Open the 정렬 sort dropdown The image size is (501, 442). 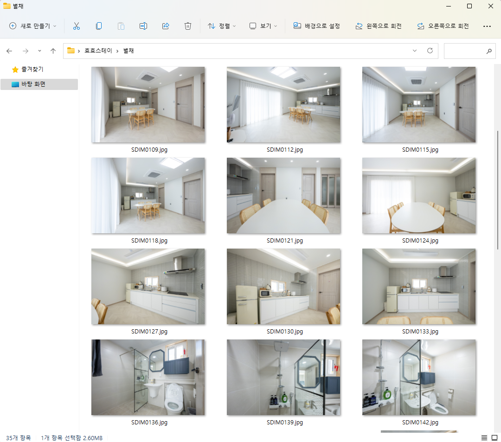point(222,26)
